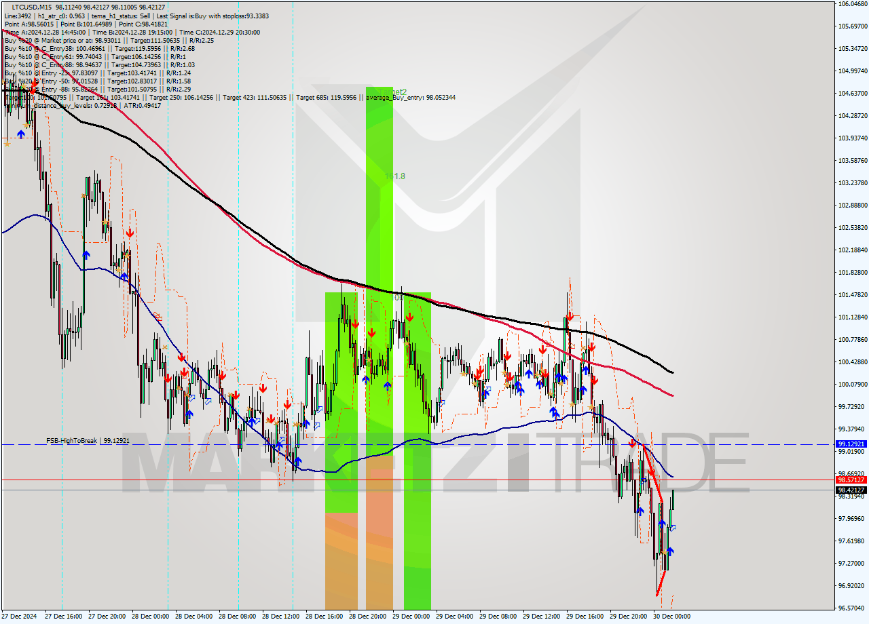Click the 103.93740 price axis label
The height and width of the screenshot is (624, 869).
tap(852, 138)
